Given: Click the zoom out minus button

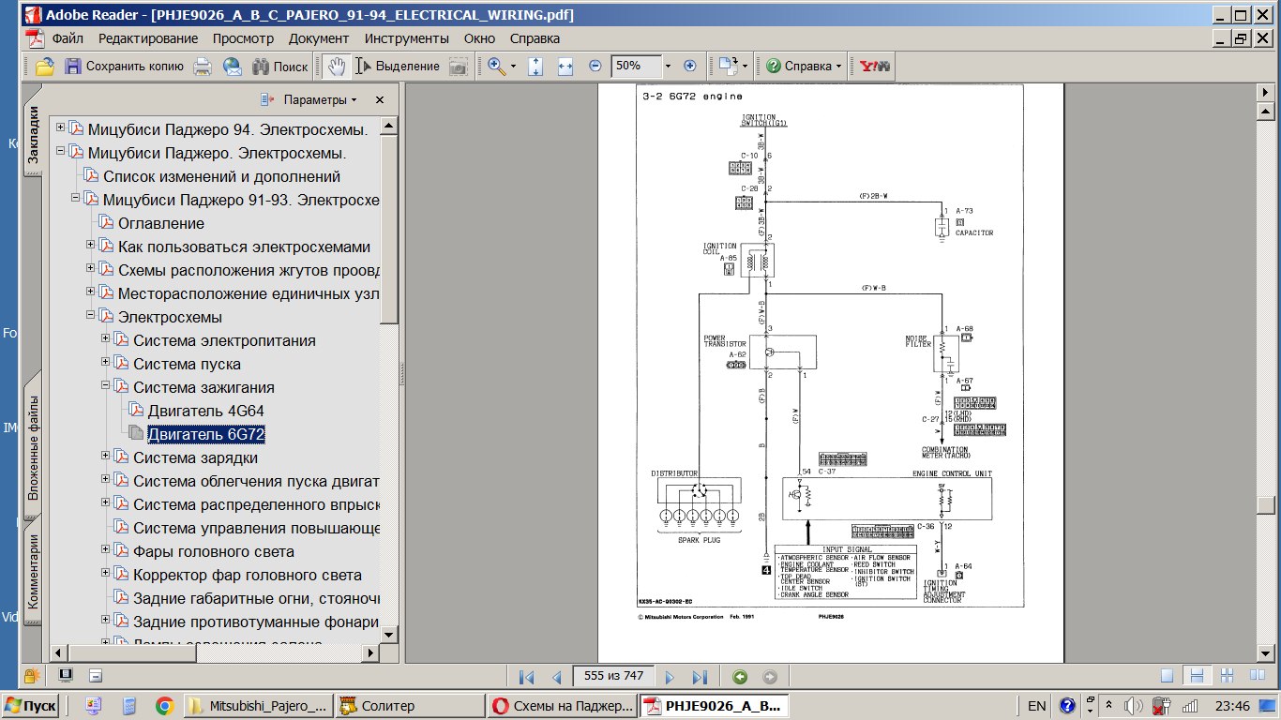Looking at the screenshot, I should click(x=595, y=67).
